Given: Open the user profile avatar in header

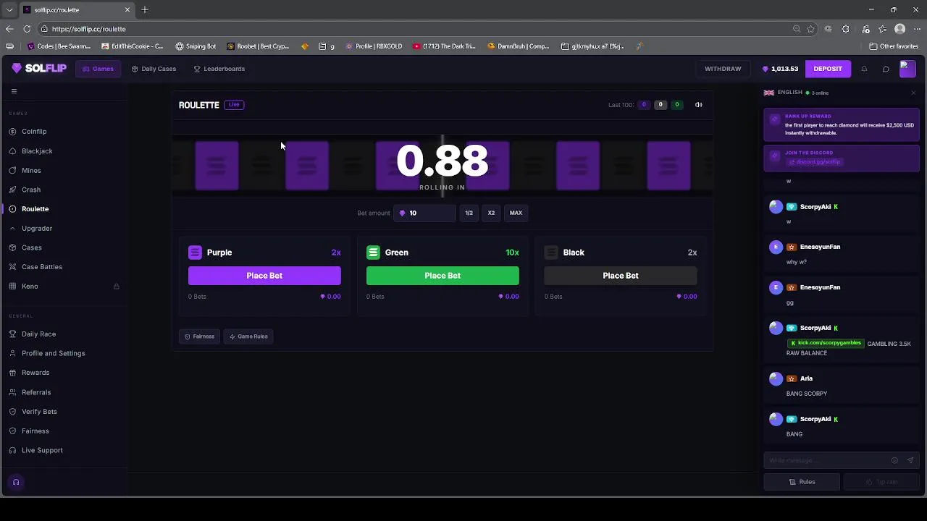Looking at the screenshot, I should (907, 69).
